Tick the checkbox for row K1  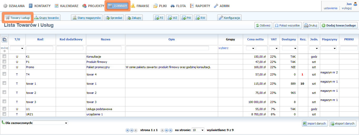pyautogui.click(x=4, y=56)
